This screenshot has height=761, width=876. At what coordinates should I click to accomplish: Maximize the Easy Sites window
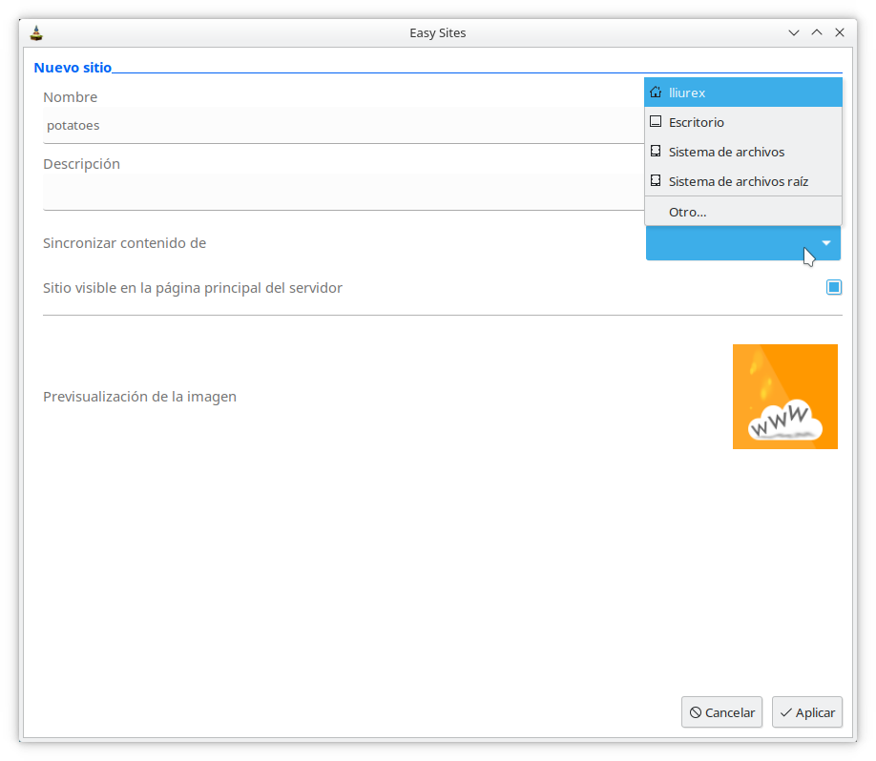pyautogui.click(x=817, y=32)
